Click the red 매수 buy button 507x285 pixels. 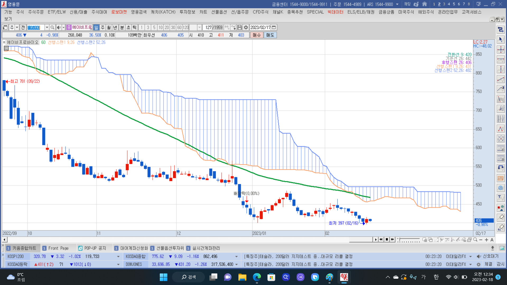[256, 35]
